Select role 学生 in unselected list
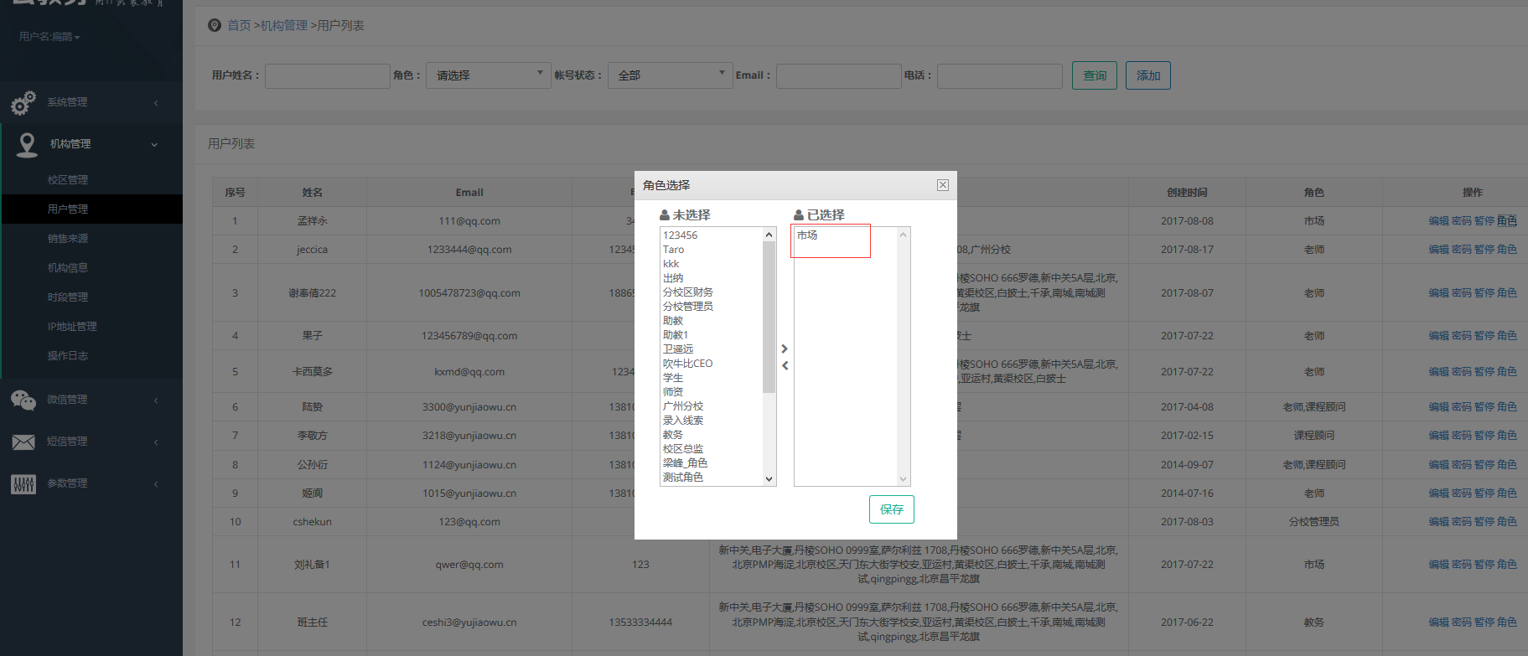1528x656 pixels. pos(712,378)
